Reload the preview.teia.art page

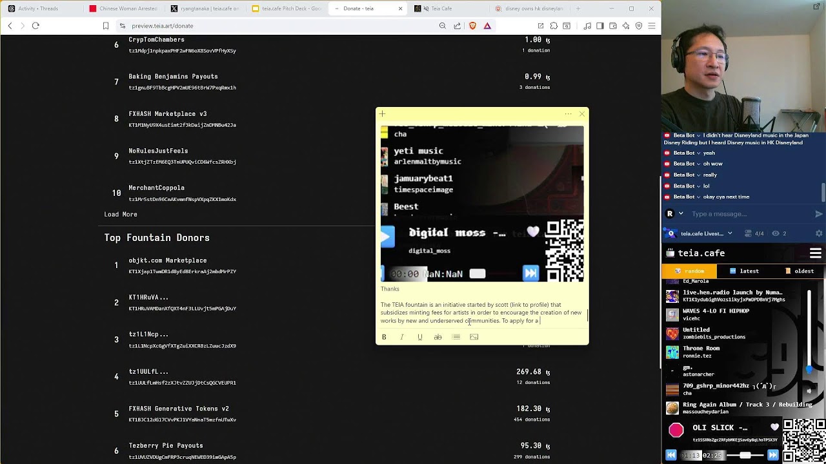[x=35, y=26]
